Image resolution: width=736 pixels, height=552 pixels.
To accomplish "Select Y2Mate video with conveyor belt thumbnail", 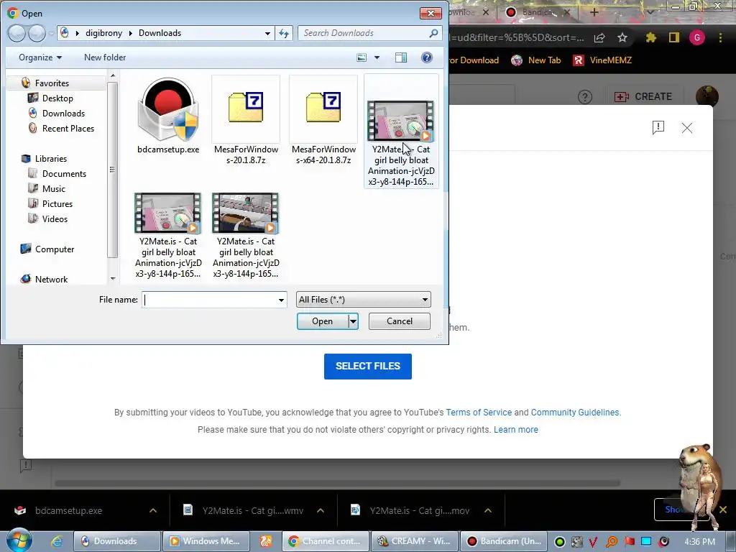I will point(246,213).
